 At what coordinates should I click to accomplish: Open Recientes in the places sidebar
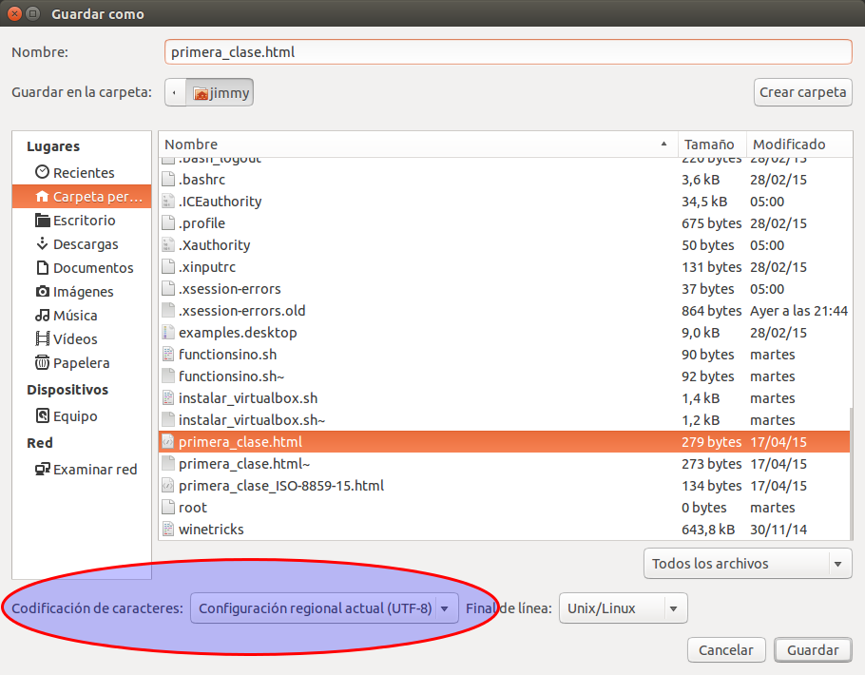tap(83, 172)
